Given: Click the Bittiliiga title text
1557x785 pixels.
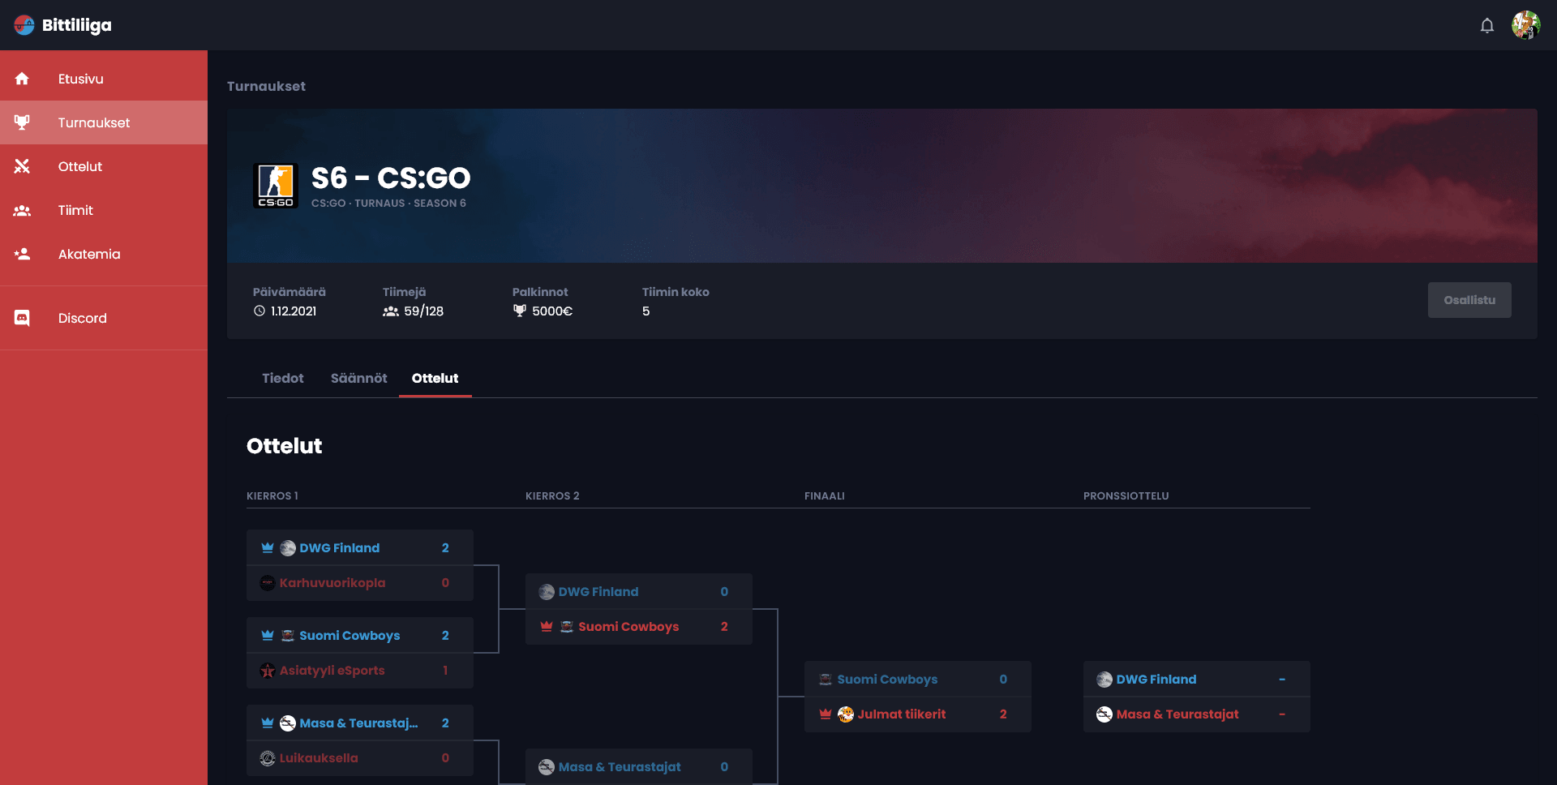Looking at the screenshot, I should point(77,25).
